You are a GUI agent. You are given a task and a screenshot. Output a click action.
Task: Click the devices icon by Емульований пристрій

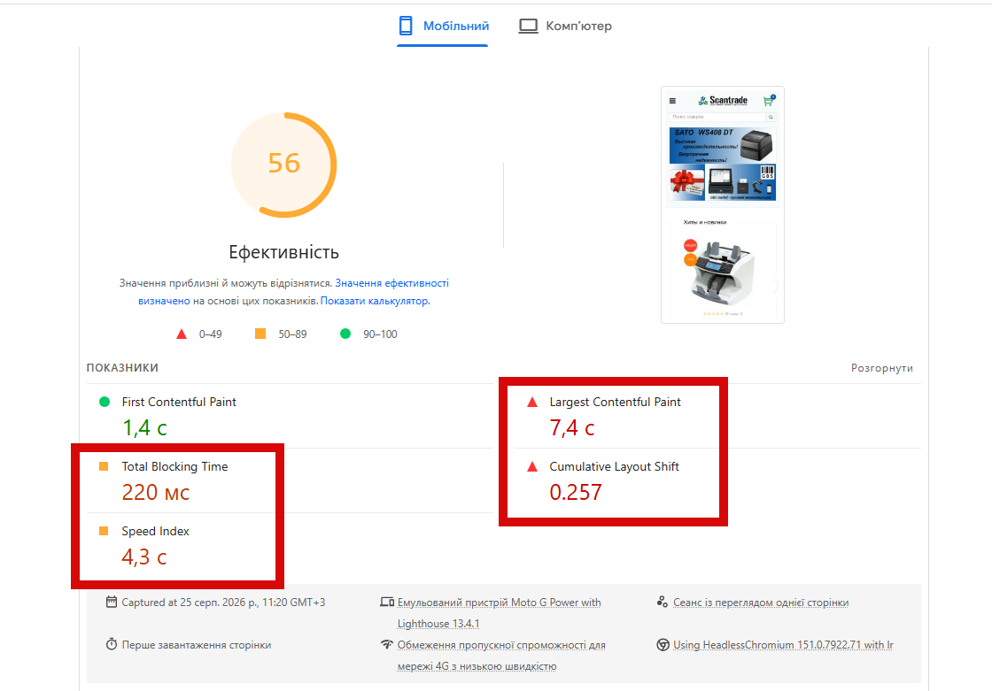(387, 602)
